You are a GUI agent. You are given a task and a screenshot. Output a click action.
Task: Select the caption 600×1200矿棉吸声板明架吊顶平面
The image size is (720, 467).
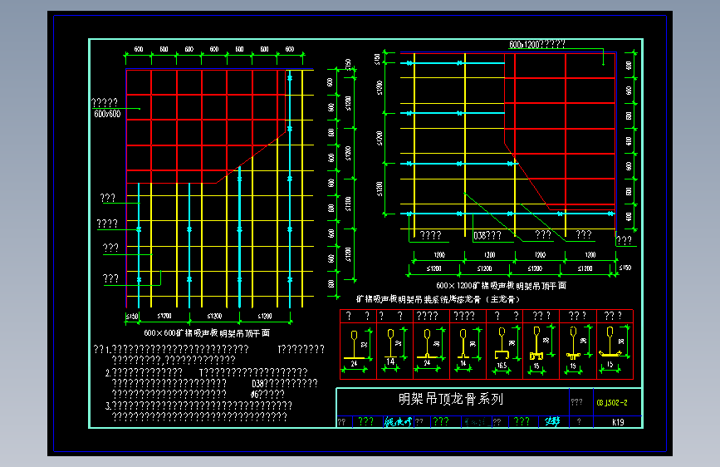501,286
